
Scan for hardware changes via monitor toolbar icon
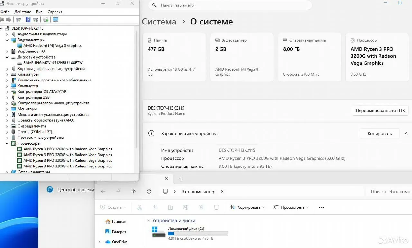(55, 20)
